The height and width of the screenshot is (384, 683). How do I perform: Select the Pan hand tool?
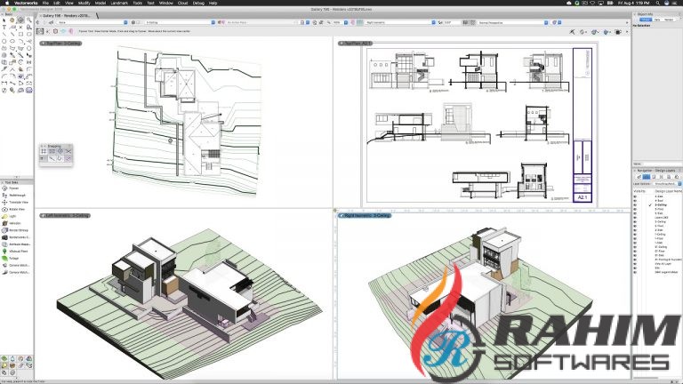click(12, 20)
